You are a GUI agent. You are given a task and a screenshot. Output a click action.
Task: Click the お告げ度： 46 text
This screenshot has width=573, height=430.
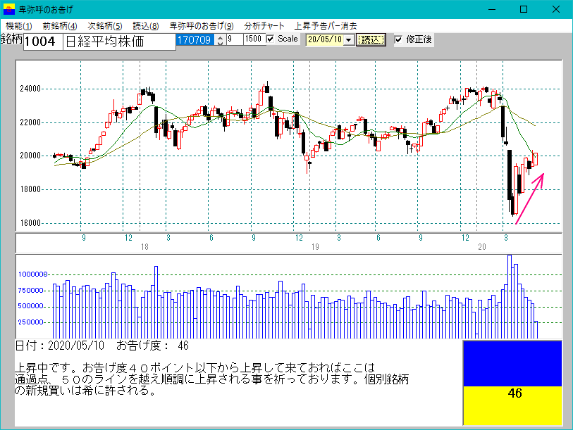pos(152,346)
